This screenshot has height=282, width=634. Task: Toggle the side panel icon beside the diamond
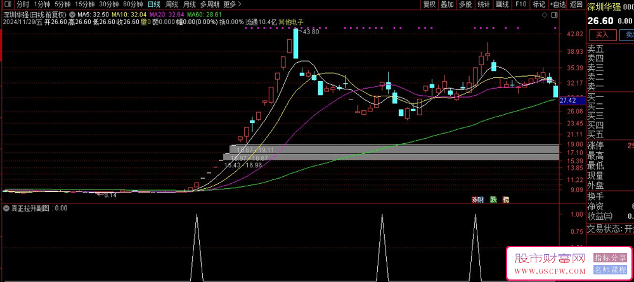554,15
